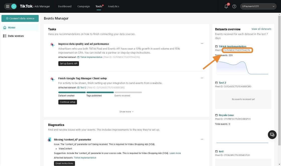Open the hamburger menu icon

(8, 6)
